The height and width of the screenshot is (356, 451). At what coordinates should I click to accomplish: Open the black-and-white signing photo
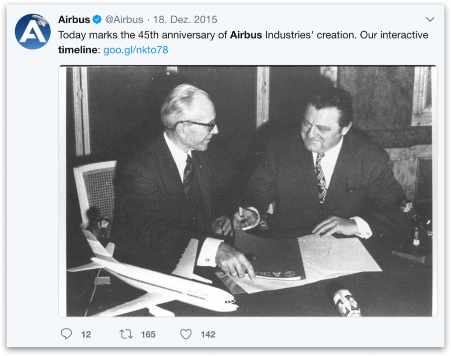pos(248,191)
